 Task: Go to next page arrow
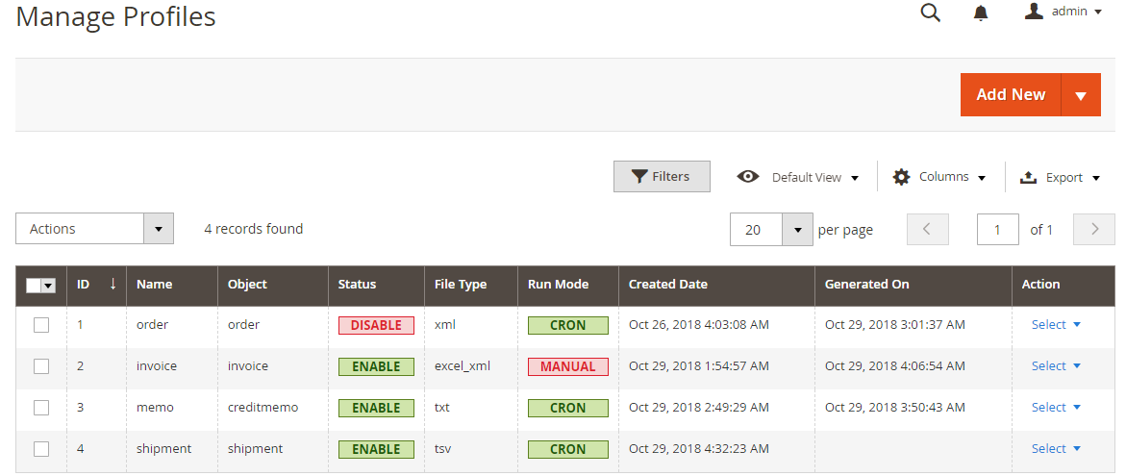click(1094, 230)
